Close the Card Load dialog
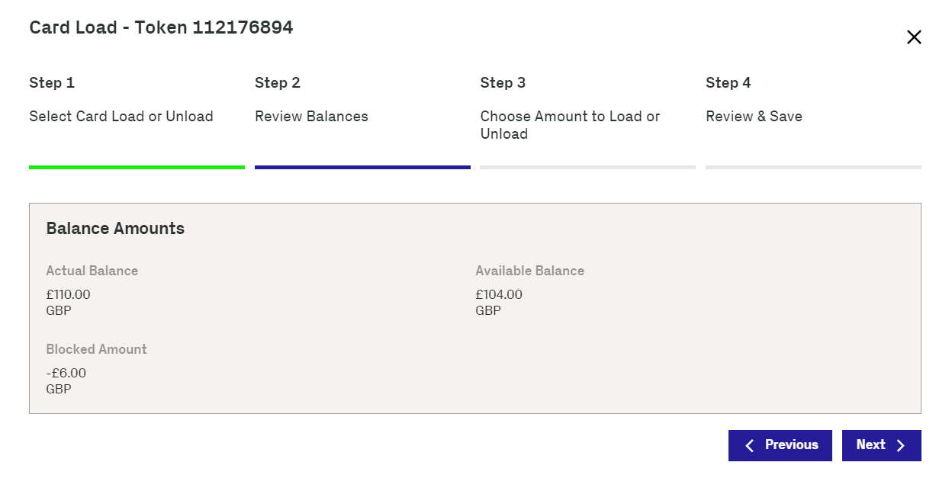Viewport: 952px width, 491px height. [914, 37]
